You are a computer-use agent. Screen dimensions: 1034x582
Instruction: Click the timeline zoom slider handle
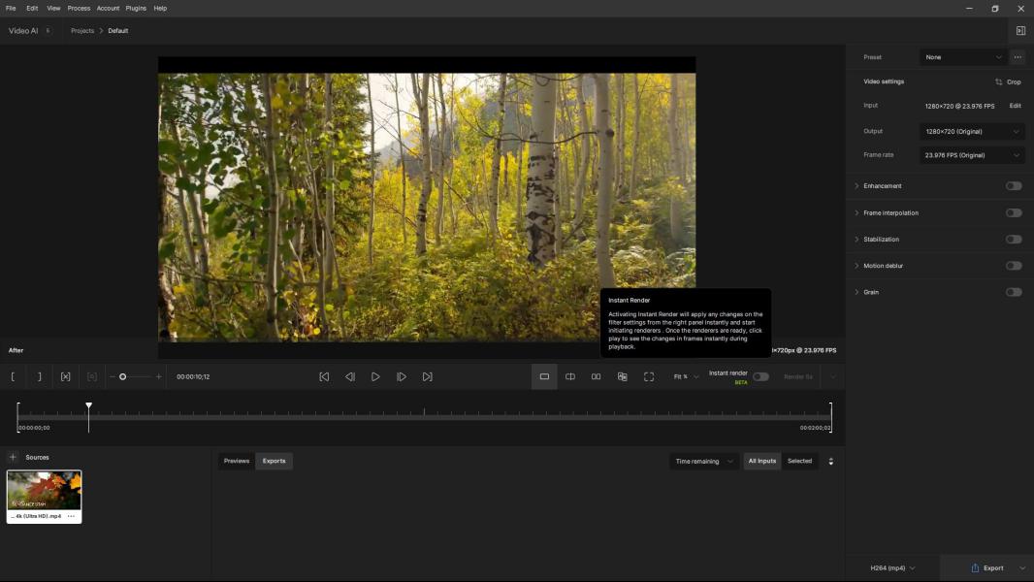point(122,377)
